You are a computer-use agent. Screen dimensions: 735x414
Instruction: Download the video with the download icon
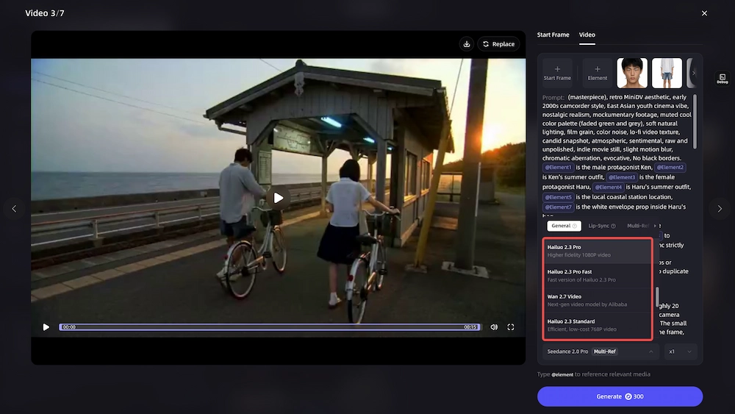[x=467, y=44]
